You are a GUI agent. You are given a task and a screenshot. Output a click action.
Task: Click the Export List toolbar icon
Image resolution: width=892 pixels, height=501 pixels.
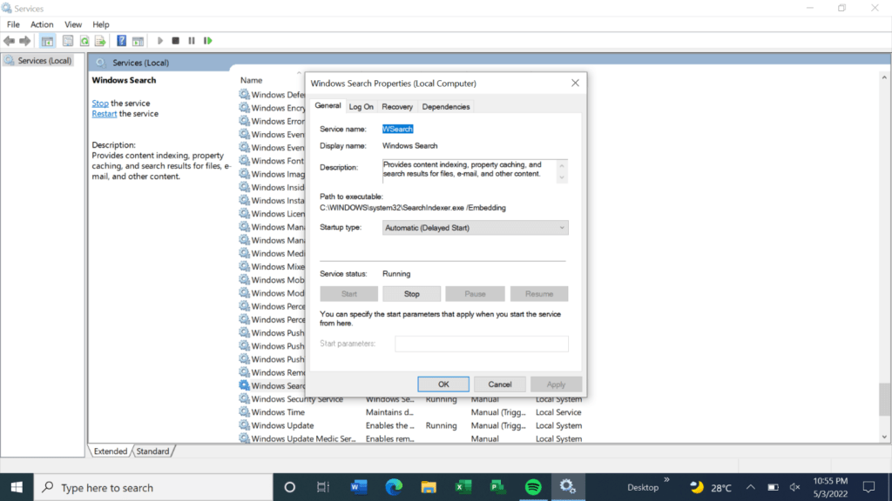pos(100,41)
